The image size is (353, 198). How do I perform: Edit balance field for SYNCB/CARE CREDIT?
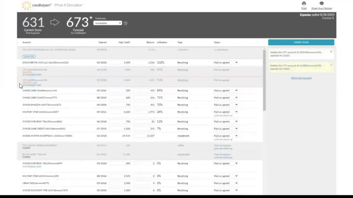(145, 129)
